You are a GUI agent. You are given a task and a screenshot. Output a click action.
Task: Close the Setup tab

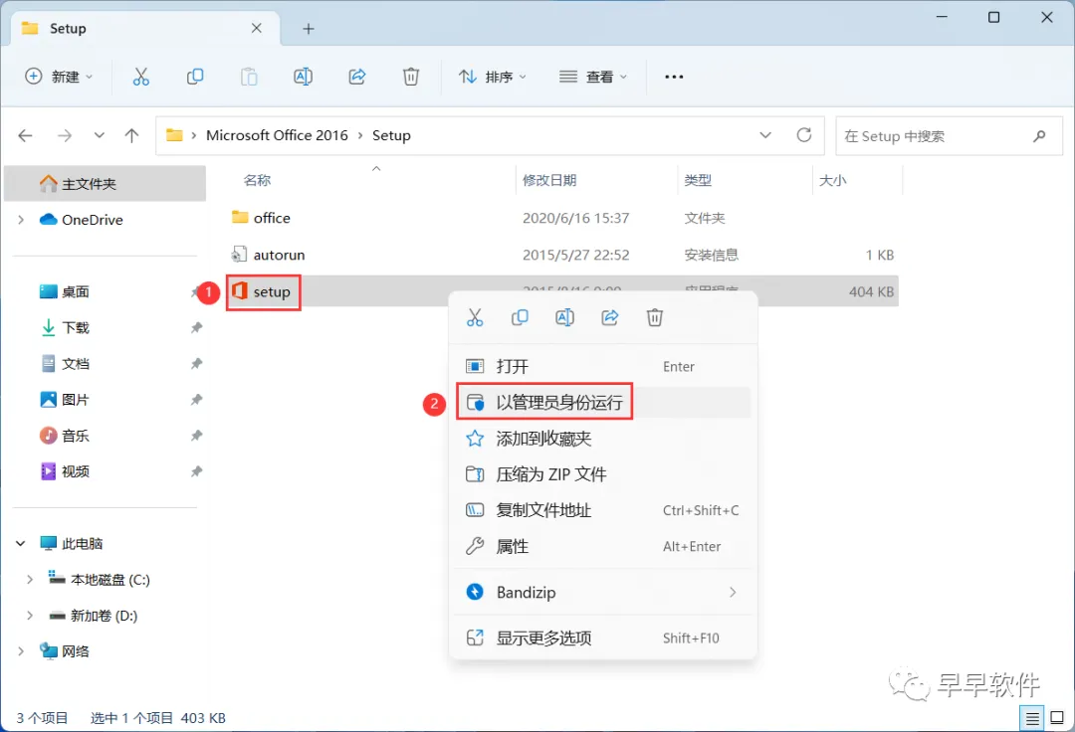[x=257, y=28]
